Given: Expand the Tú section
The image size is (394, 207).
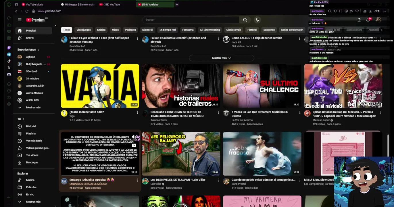Looking at the screenshot, I should (21, 119).
